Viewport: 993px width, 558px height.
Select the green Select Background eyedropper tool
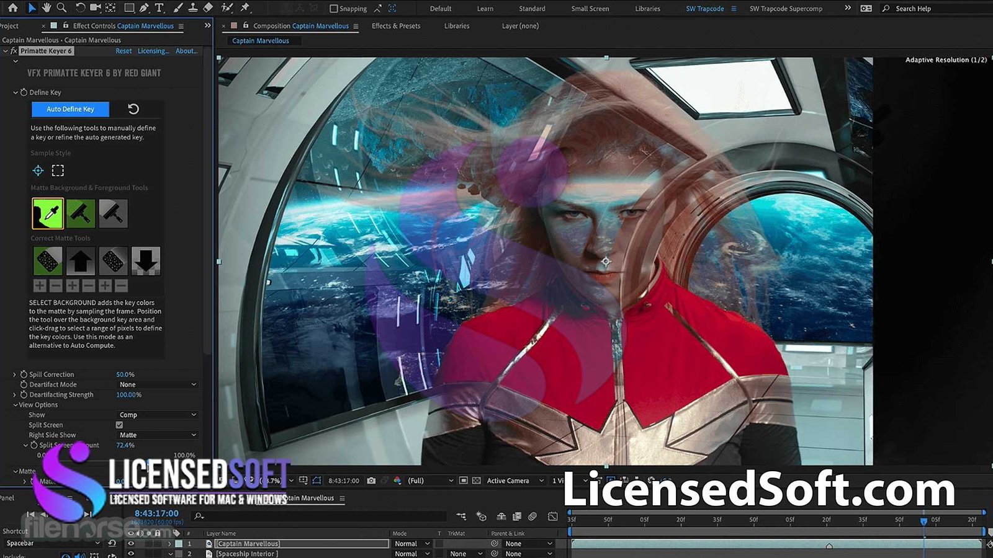point(48,213)
